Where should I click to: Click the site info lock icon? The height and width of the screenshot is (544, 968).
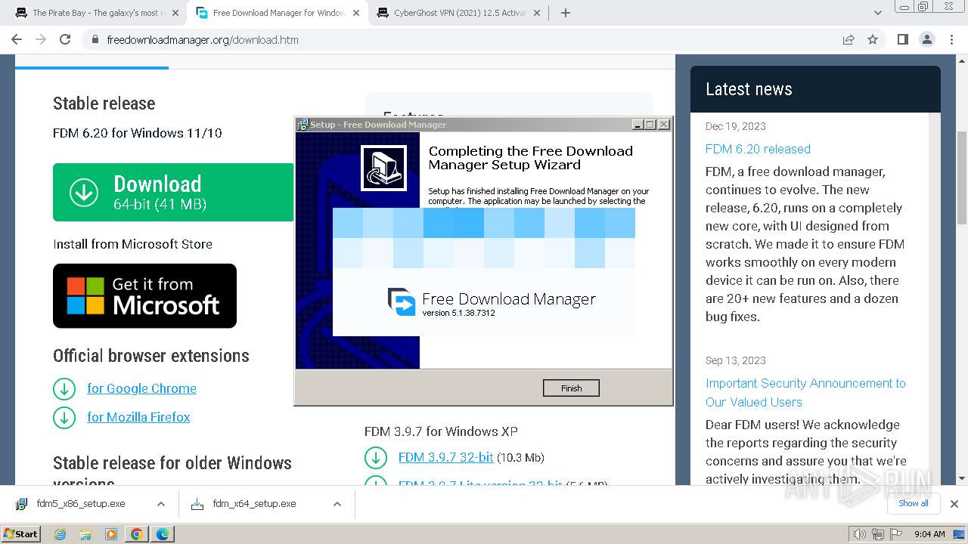point(95,39)
